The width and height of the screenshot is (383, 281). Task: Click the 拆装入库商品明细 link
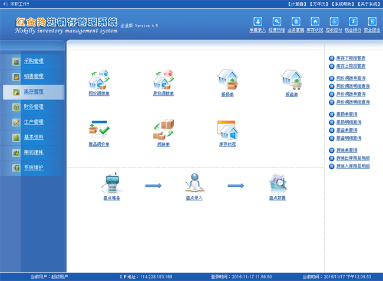click(x=352, y=166)
